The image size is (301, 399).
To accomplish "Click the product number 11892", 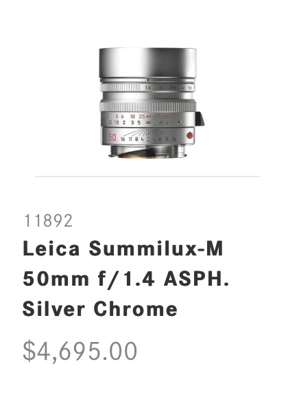I will coord(48,220).
